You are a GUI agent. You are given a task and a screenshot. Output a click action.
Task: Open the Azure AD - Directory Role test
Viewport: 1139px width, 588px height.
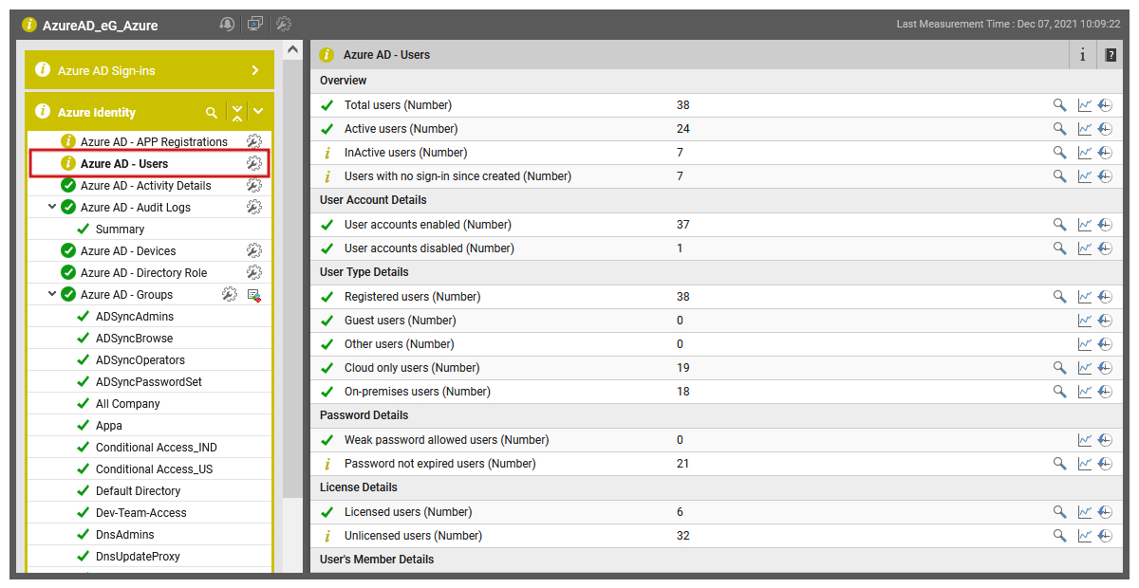click(143, 272)
